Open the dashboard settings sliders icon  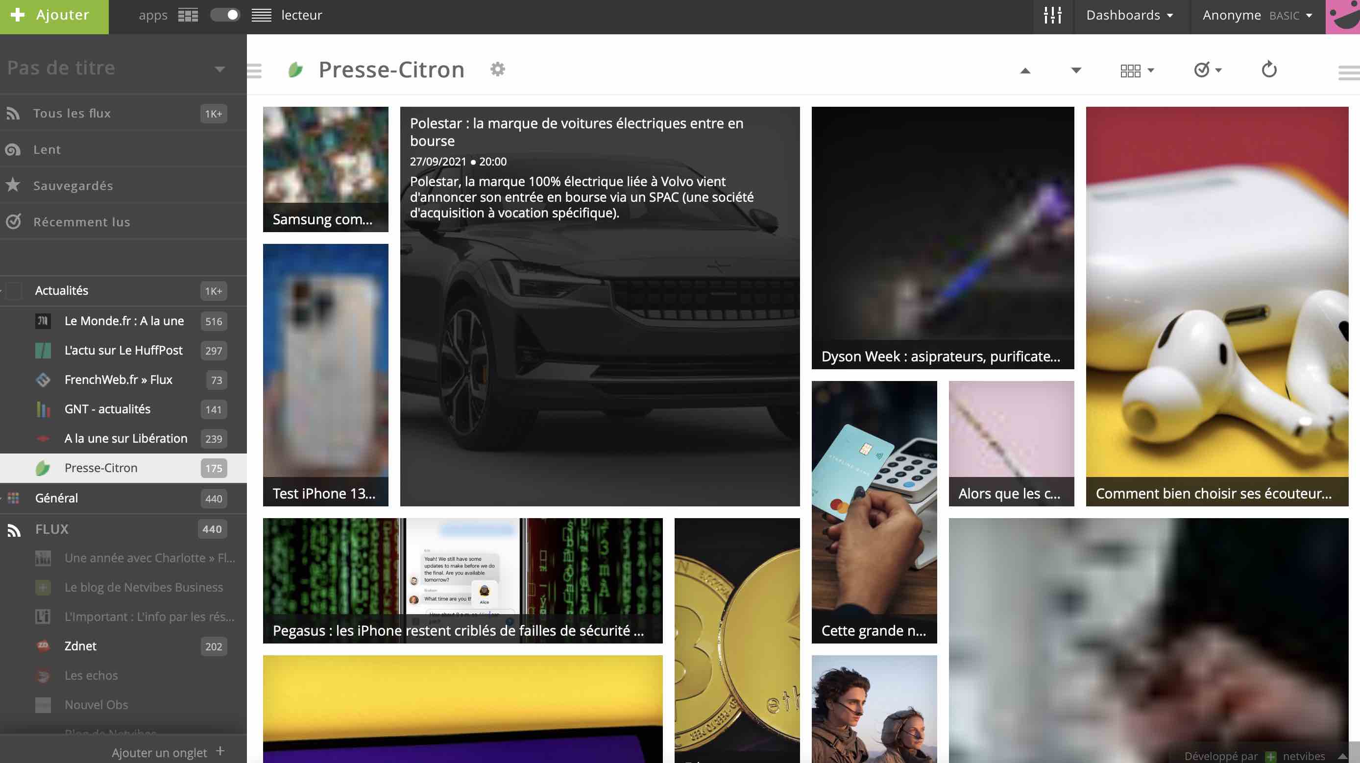tap(1053, 15)
